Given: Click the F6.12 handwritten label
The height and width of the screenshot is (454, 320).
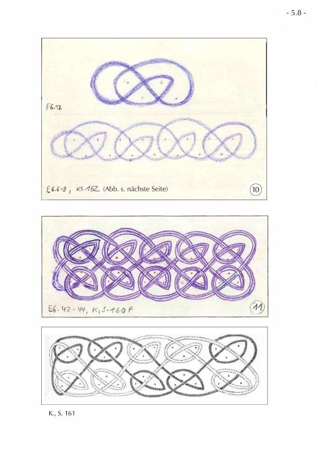Looking at the screenshot, I should click(54, 107).
